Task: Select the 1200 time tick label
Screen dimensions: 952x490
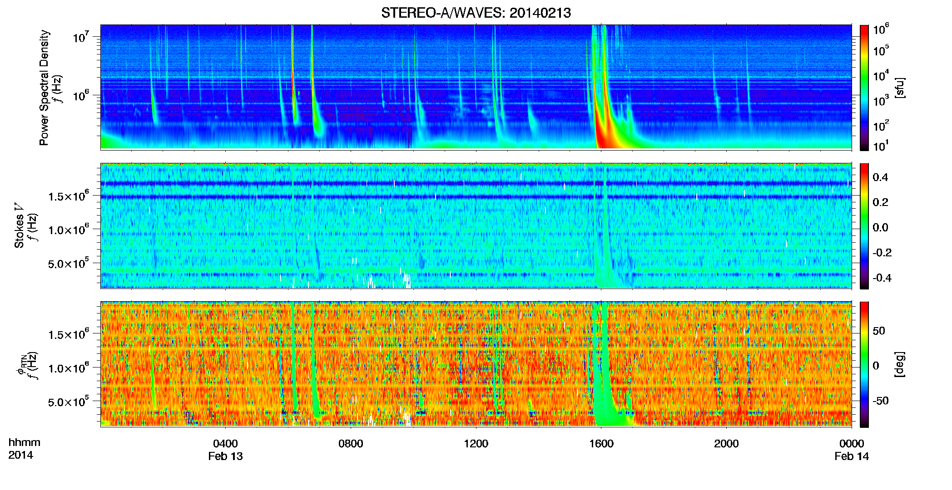Action: coord(476,443)
